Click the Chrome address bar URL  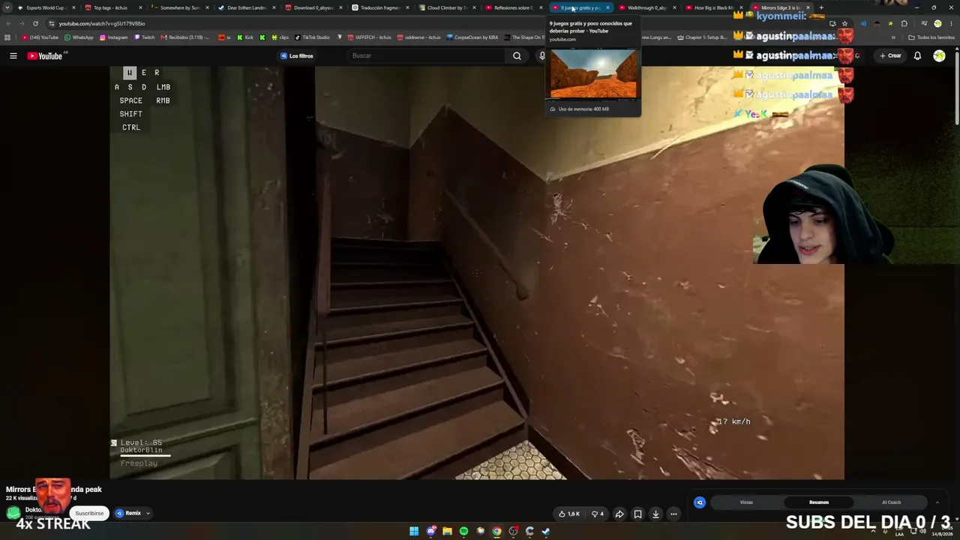tap(102, 23)
